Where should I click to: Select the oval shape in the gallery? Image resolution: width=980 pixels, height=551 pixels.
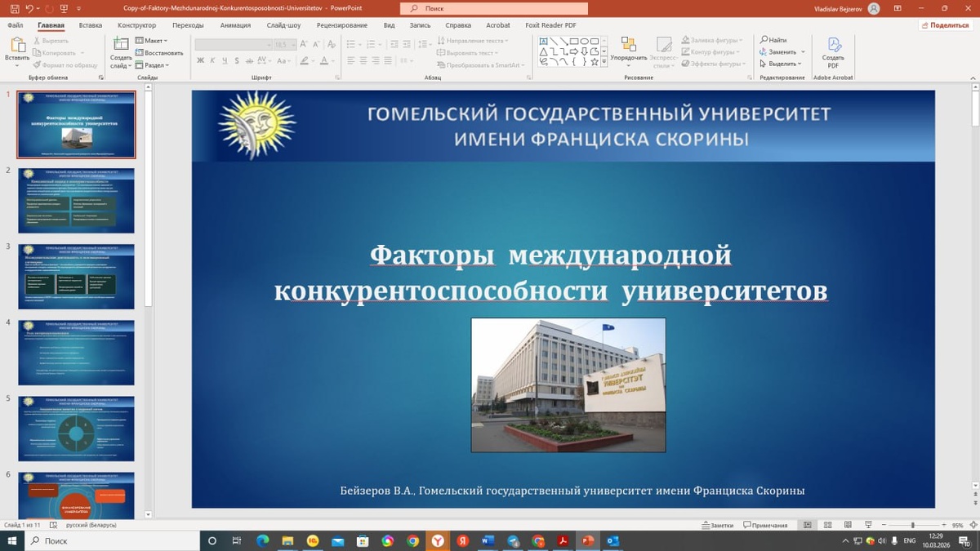(585, 41)
